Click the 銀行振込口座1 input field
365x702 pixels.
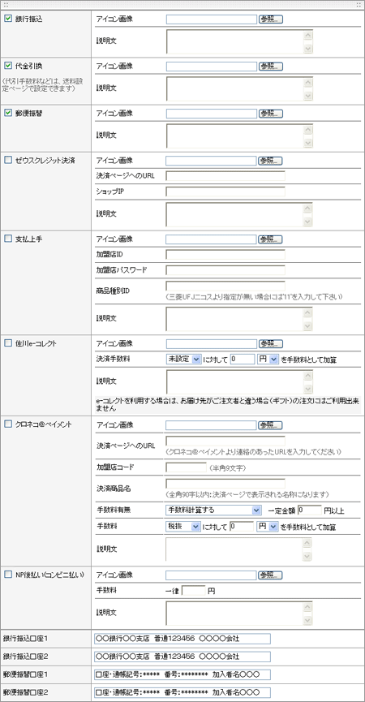coord(182,639)
